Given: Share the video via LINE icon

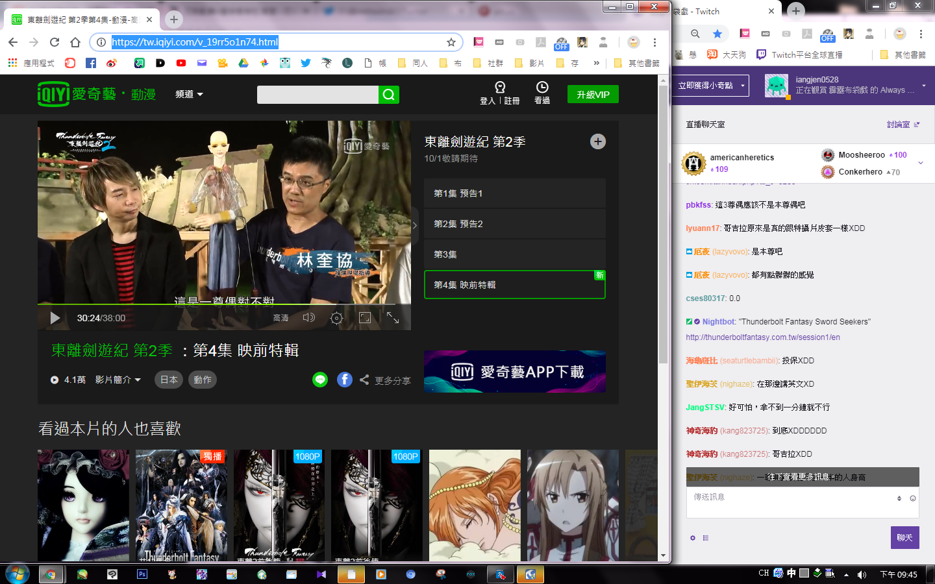Looking at the screenshot, I should [x=320, y=380].
